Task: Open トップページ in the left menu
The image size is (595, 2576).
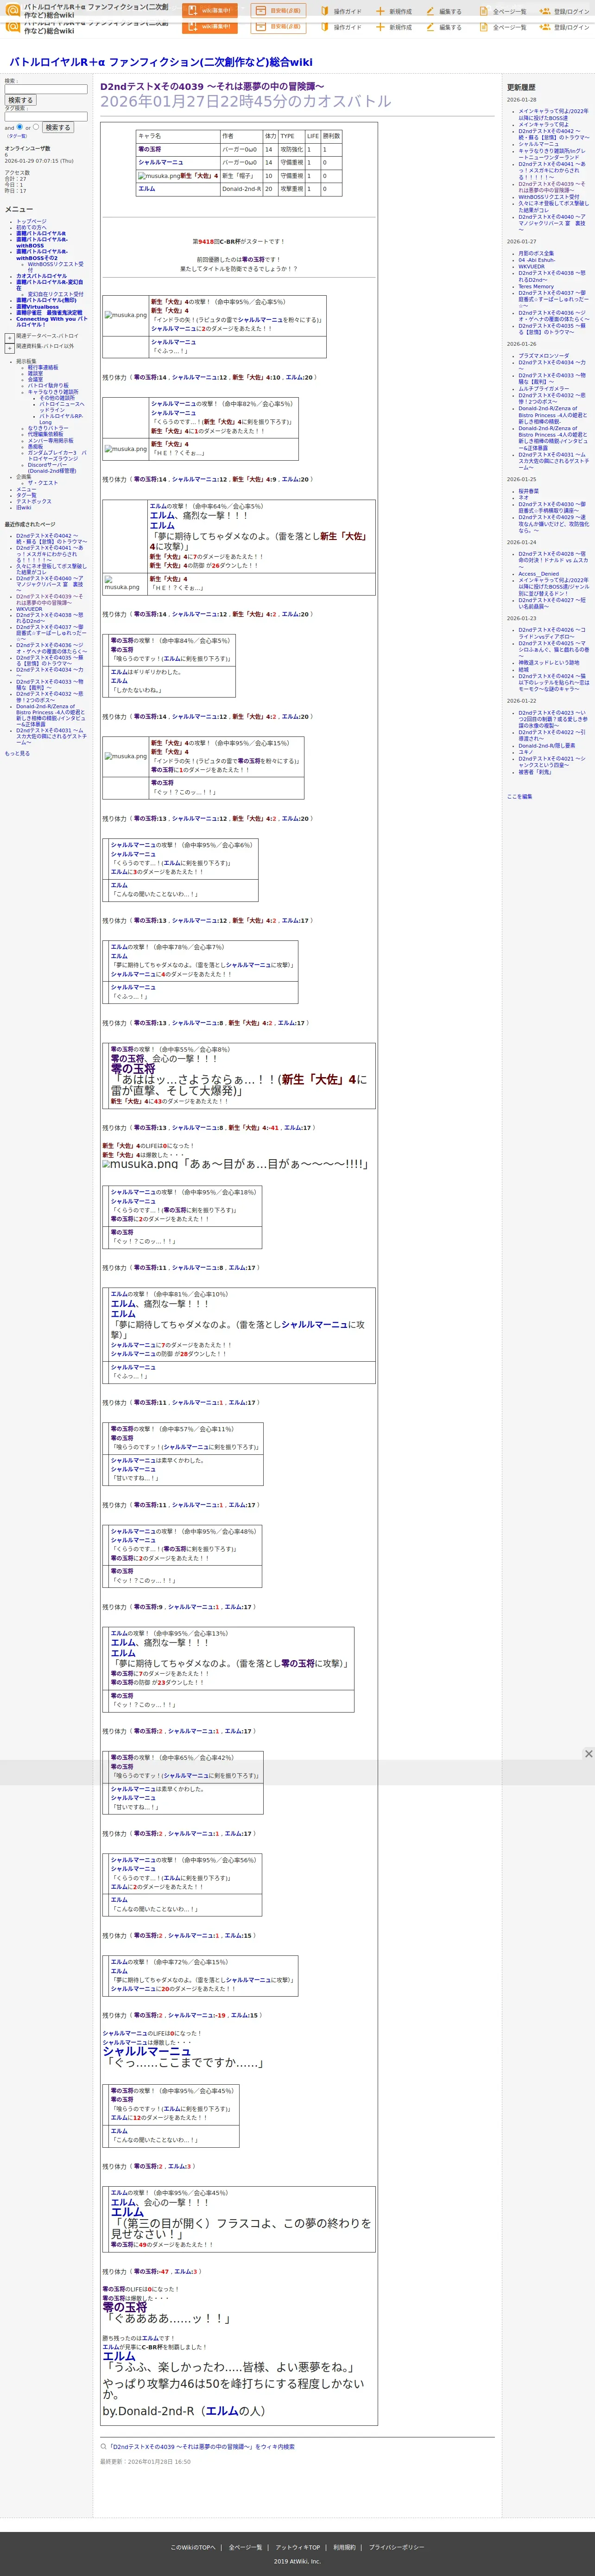Action: point(31,221)
